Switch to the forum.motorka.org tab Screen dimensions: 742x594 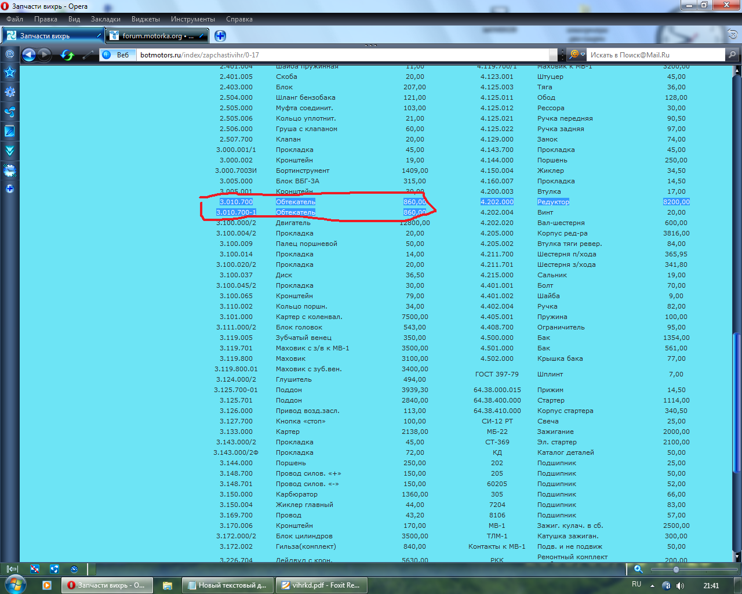tap(157, 36)
